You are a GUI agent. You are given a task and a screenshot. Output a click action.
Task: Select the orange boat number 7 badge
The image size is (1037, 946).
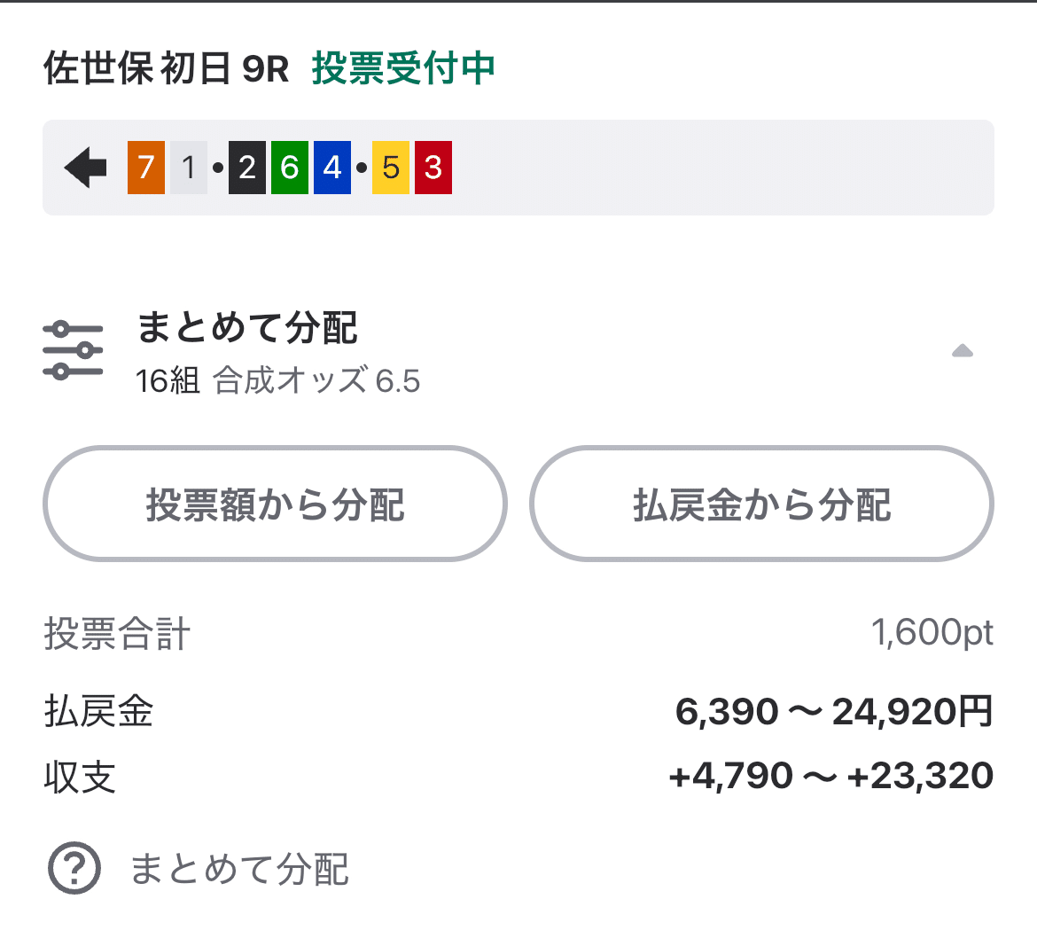[144, 168]
